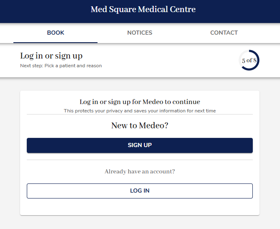280x229 pixels.
Task: Click the underline beneath the BOOK tab
Action: coord(56,42)
